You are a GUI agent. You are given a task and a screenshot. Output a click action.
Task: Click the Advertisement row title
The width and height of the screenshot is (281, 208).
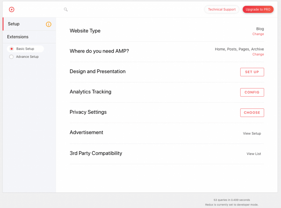pyautogui.click(x=86, y=132)
